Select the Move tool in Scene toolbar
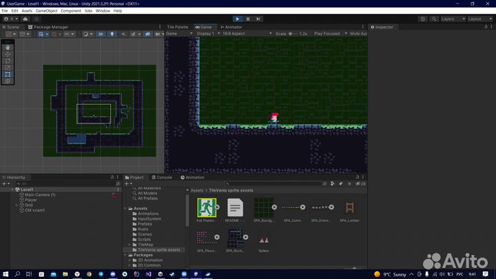 [x=8, y=54]
